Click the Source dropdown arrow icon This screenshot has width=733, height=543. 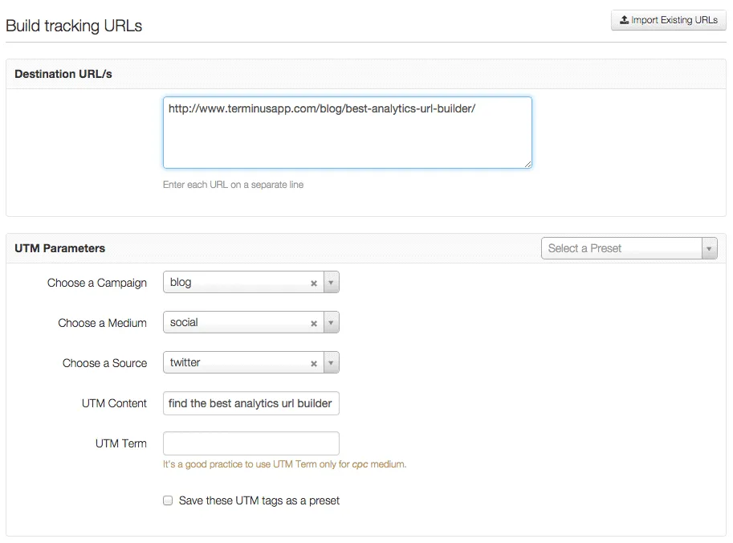[x=331, y=362]
